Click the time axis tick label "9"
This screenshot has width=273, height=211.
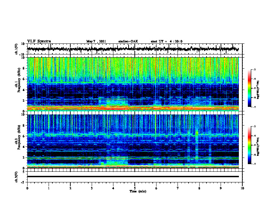221,188
